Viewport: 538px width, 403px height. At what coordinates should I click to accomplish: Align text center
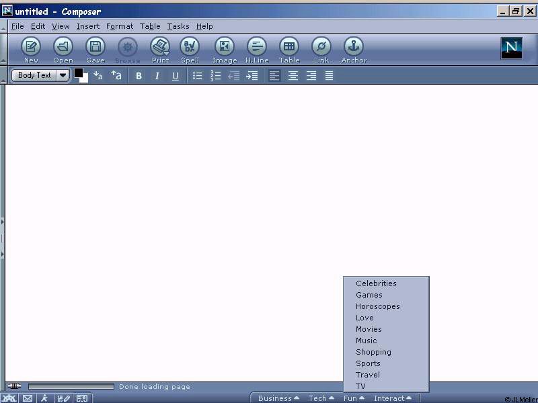click(x=293, y=75)
